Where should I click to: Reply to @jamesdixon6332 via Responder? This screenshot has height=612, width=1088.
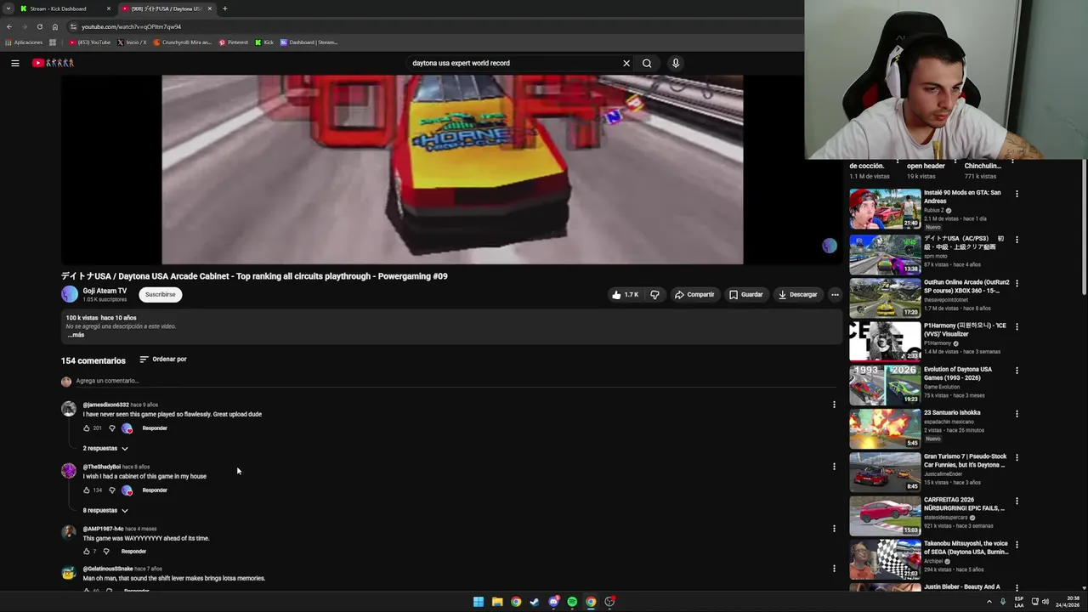tap(155, 428)
